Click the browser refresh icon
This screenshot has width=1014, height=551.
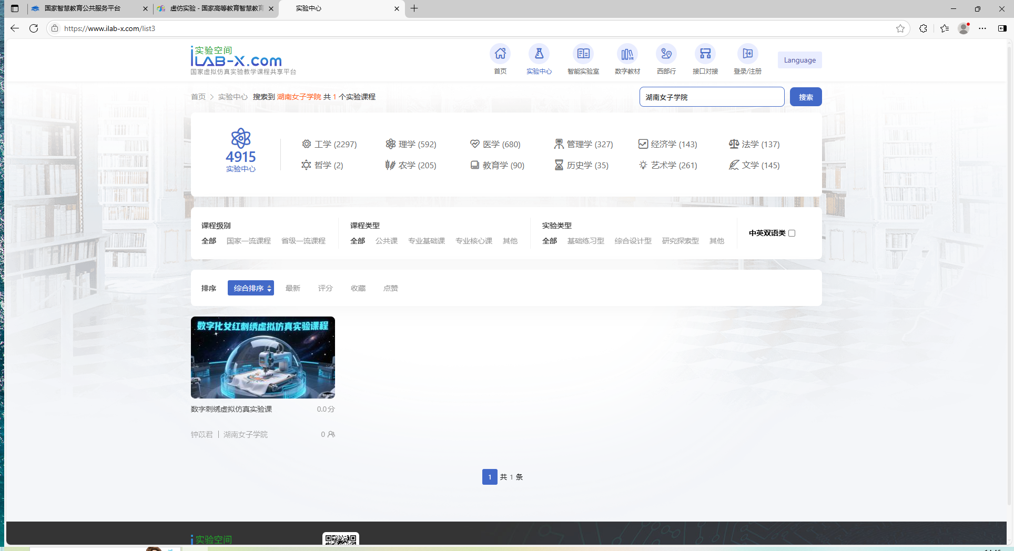pyautogui.click(x=34, y=28)
